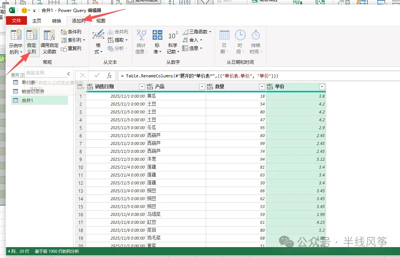Select the table corner menu icon
This screenshot has height=258, width=400.
pyautogui.click(x=81, y=87)
